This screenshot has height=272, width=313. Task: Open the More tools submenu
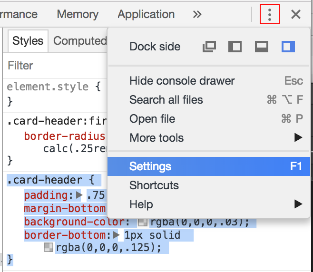pos(209,138)
